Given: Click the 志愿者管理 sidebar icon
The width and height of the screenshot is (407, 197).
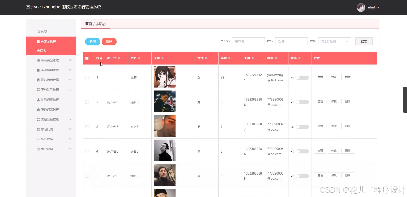Looking at the screenshot, I should click(x=38, y=42).
